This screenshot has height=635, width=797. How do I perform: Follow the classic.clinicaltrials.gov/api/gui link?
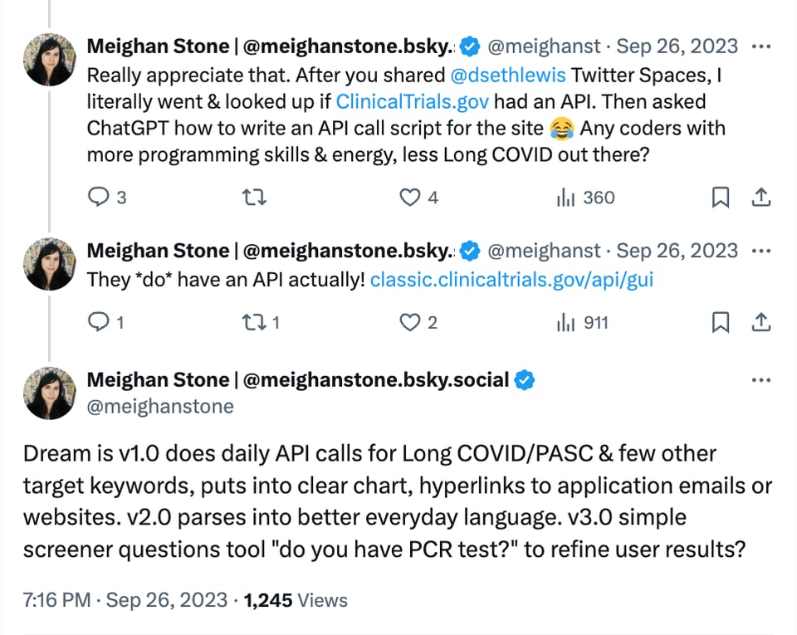[511, 280]
